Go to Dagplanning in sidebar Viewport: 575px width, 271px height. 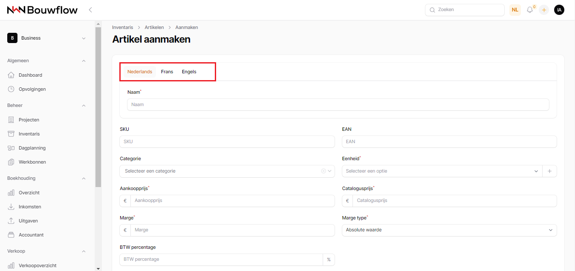[32, 148]
